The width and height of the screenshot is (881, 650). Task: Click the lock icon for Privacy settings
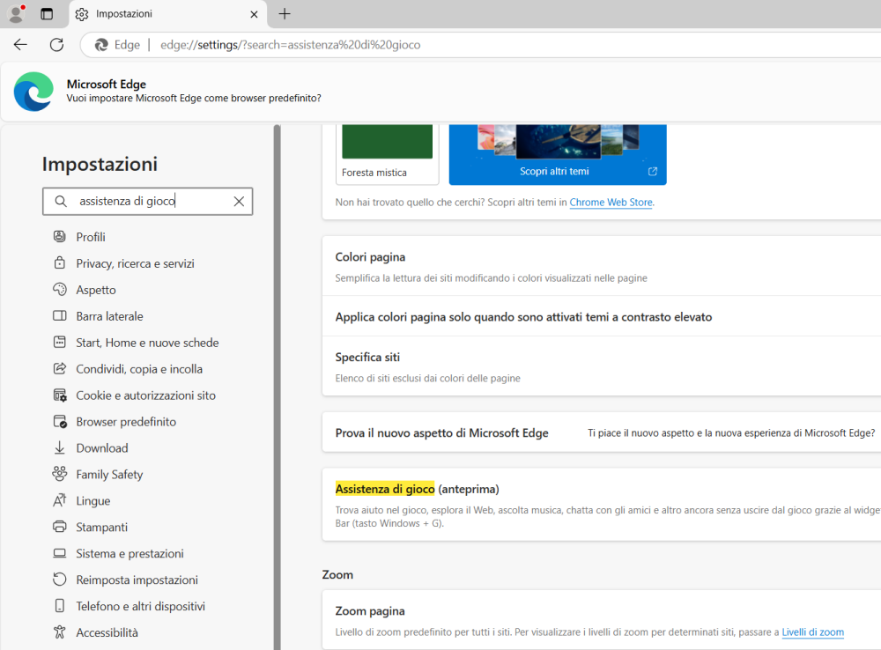[x=60, y=263]
